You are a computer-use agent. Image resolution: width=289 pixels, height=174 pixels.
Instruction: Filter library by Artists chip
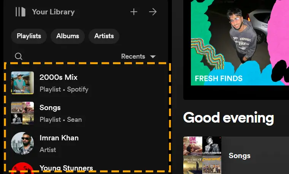pyautogui.click(x=104, y=36)
